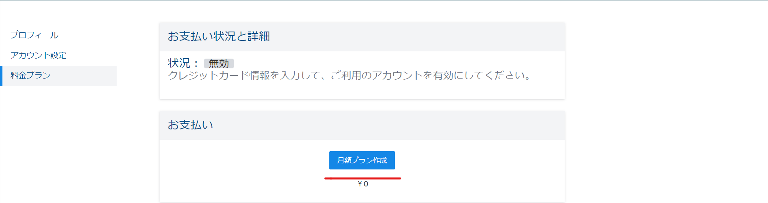Image resolution: width=768 pixels, height=203 pixels.
Task: Click the ¥0 price label
Action: point(363,184)
